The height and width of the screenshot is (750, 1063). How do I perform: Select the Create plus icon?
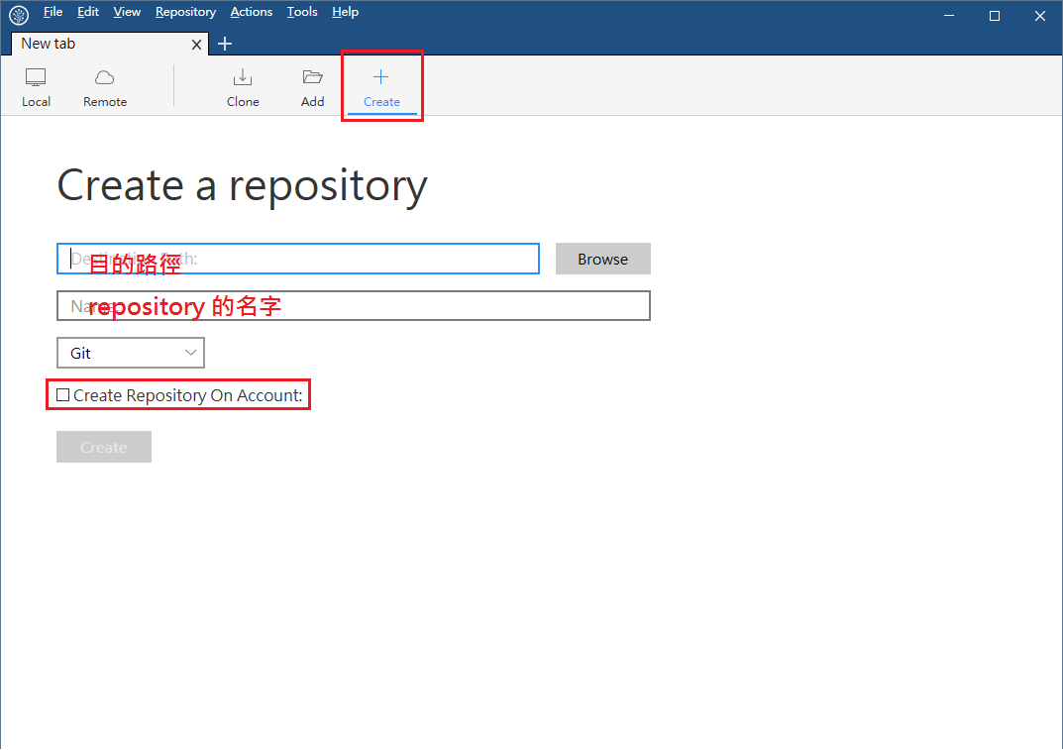click(381, 78)
